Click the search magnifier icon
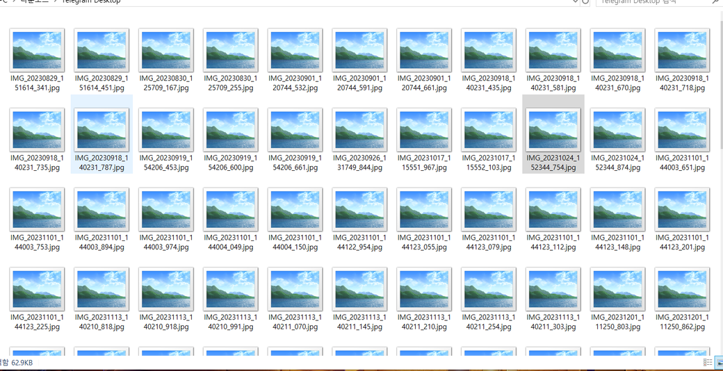The height and width of the screenshot is (371, 723). [716, 2]
